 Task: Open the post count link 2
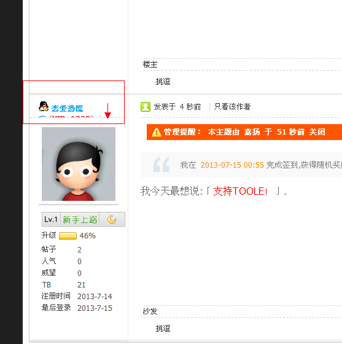(x=79, y=249)
